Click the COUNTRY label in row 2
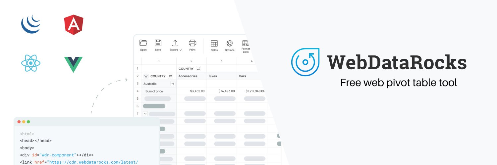The image size is (497, 165). coord(158,76)
